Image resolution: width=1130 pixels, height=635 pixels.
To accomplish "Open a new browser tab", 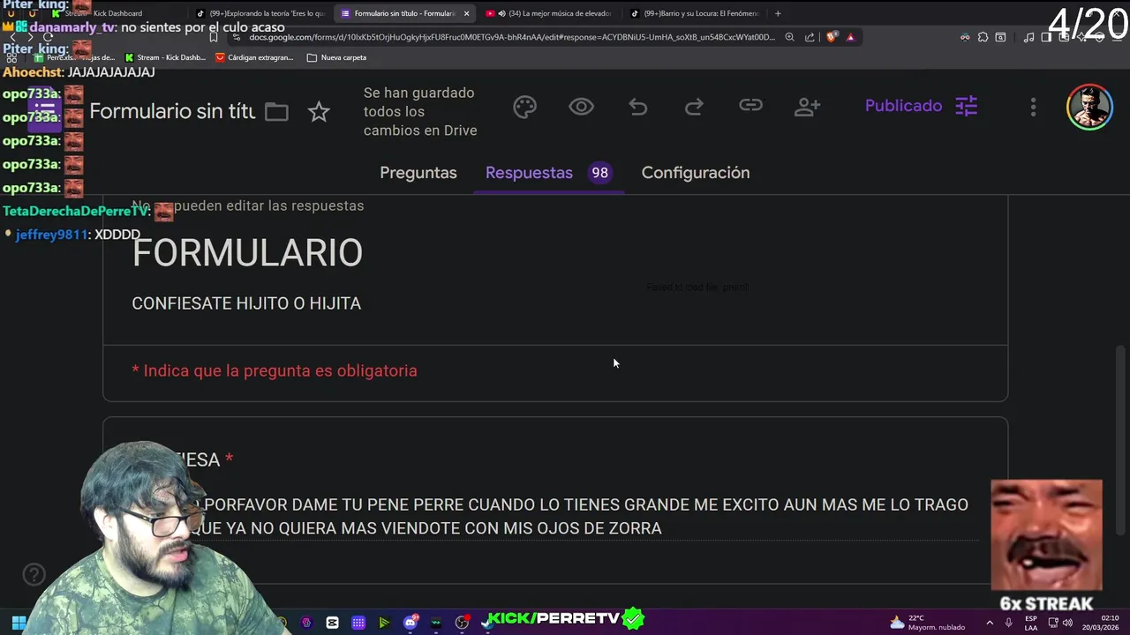I will 778,13.
